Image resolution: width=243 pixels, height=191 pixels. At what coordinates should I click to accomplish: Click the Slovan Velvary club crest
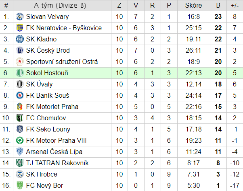click(20, 16)
